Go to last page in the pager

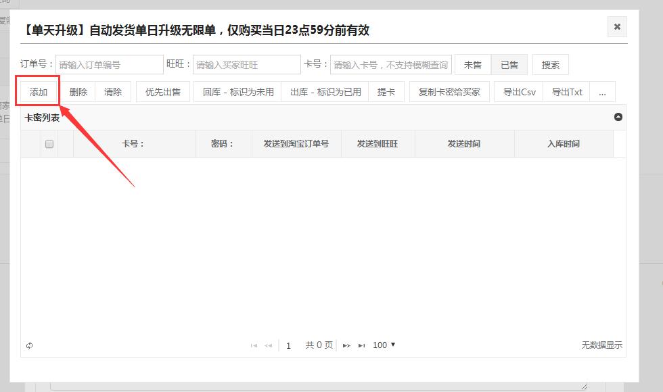pyautogui.click(x=361, y=345)
